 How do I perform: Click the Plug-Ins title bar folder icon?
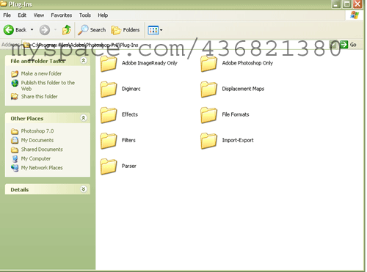[4, 4]
